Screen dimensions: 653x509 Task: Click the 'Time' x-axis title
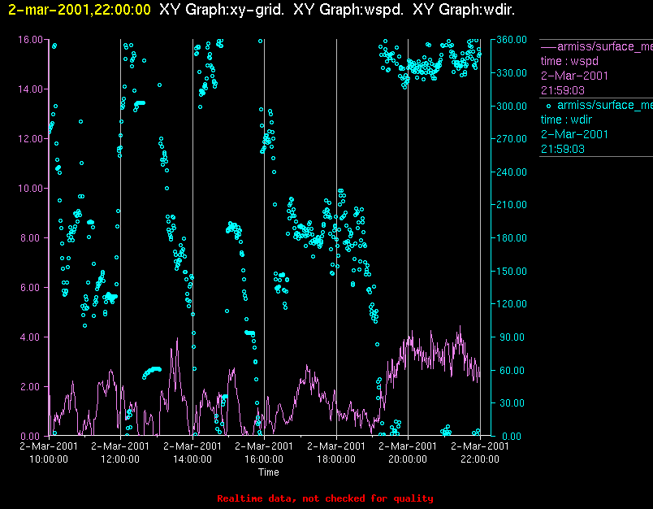(x=269, y=472)
